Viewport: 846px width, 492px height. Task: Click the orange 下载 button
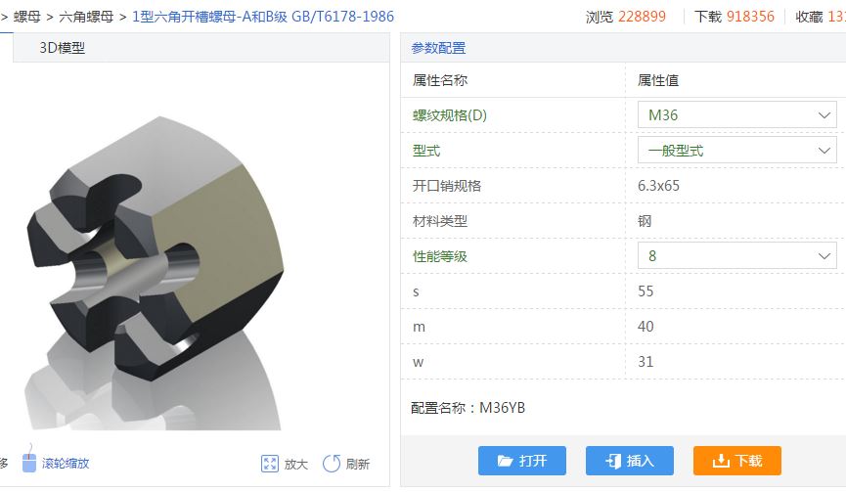click(737, 461)
